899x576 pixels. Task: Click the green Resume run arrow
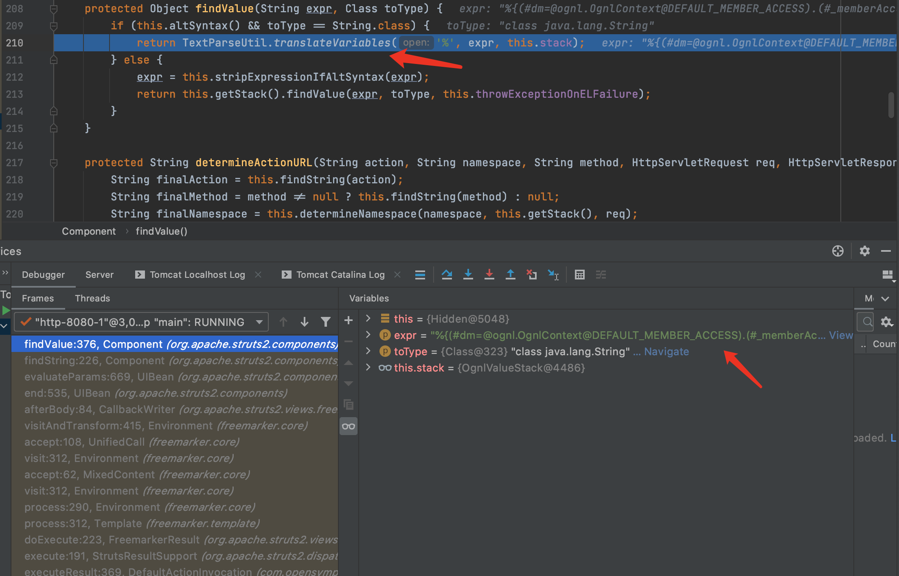click(x=6, y=310)
